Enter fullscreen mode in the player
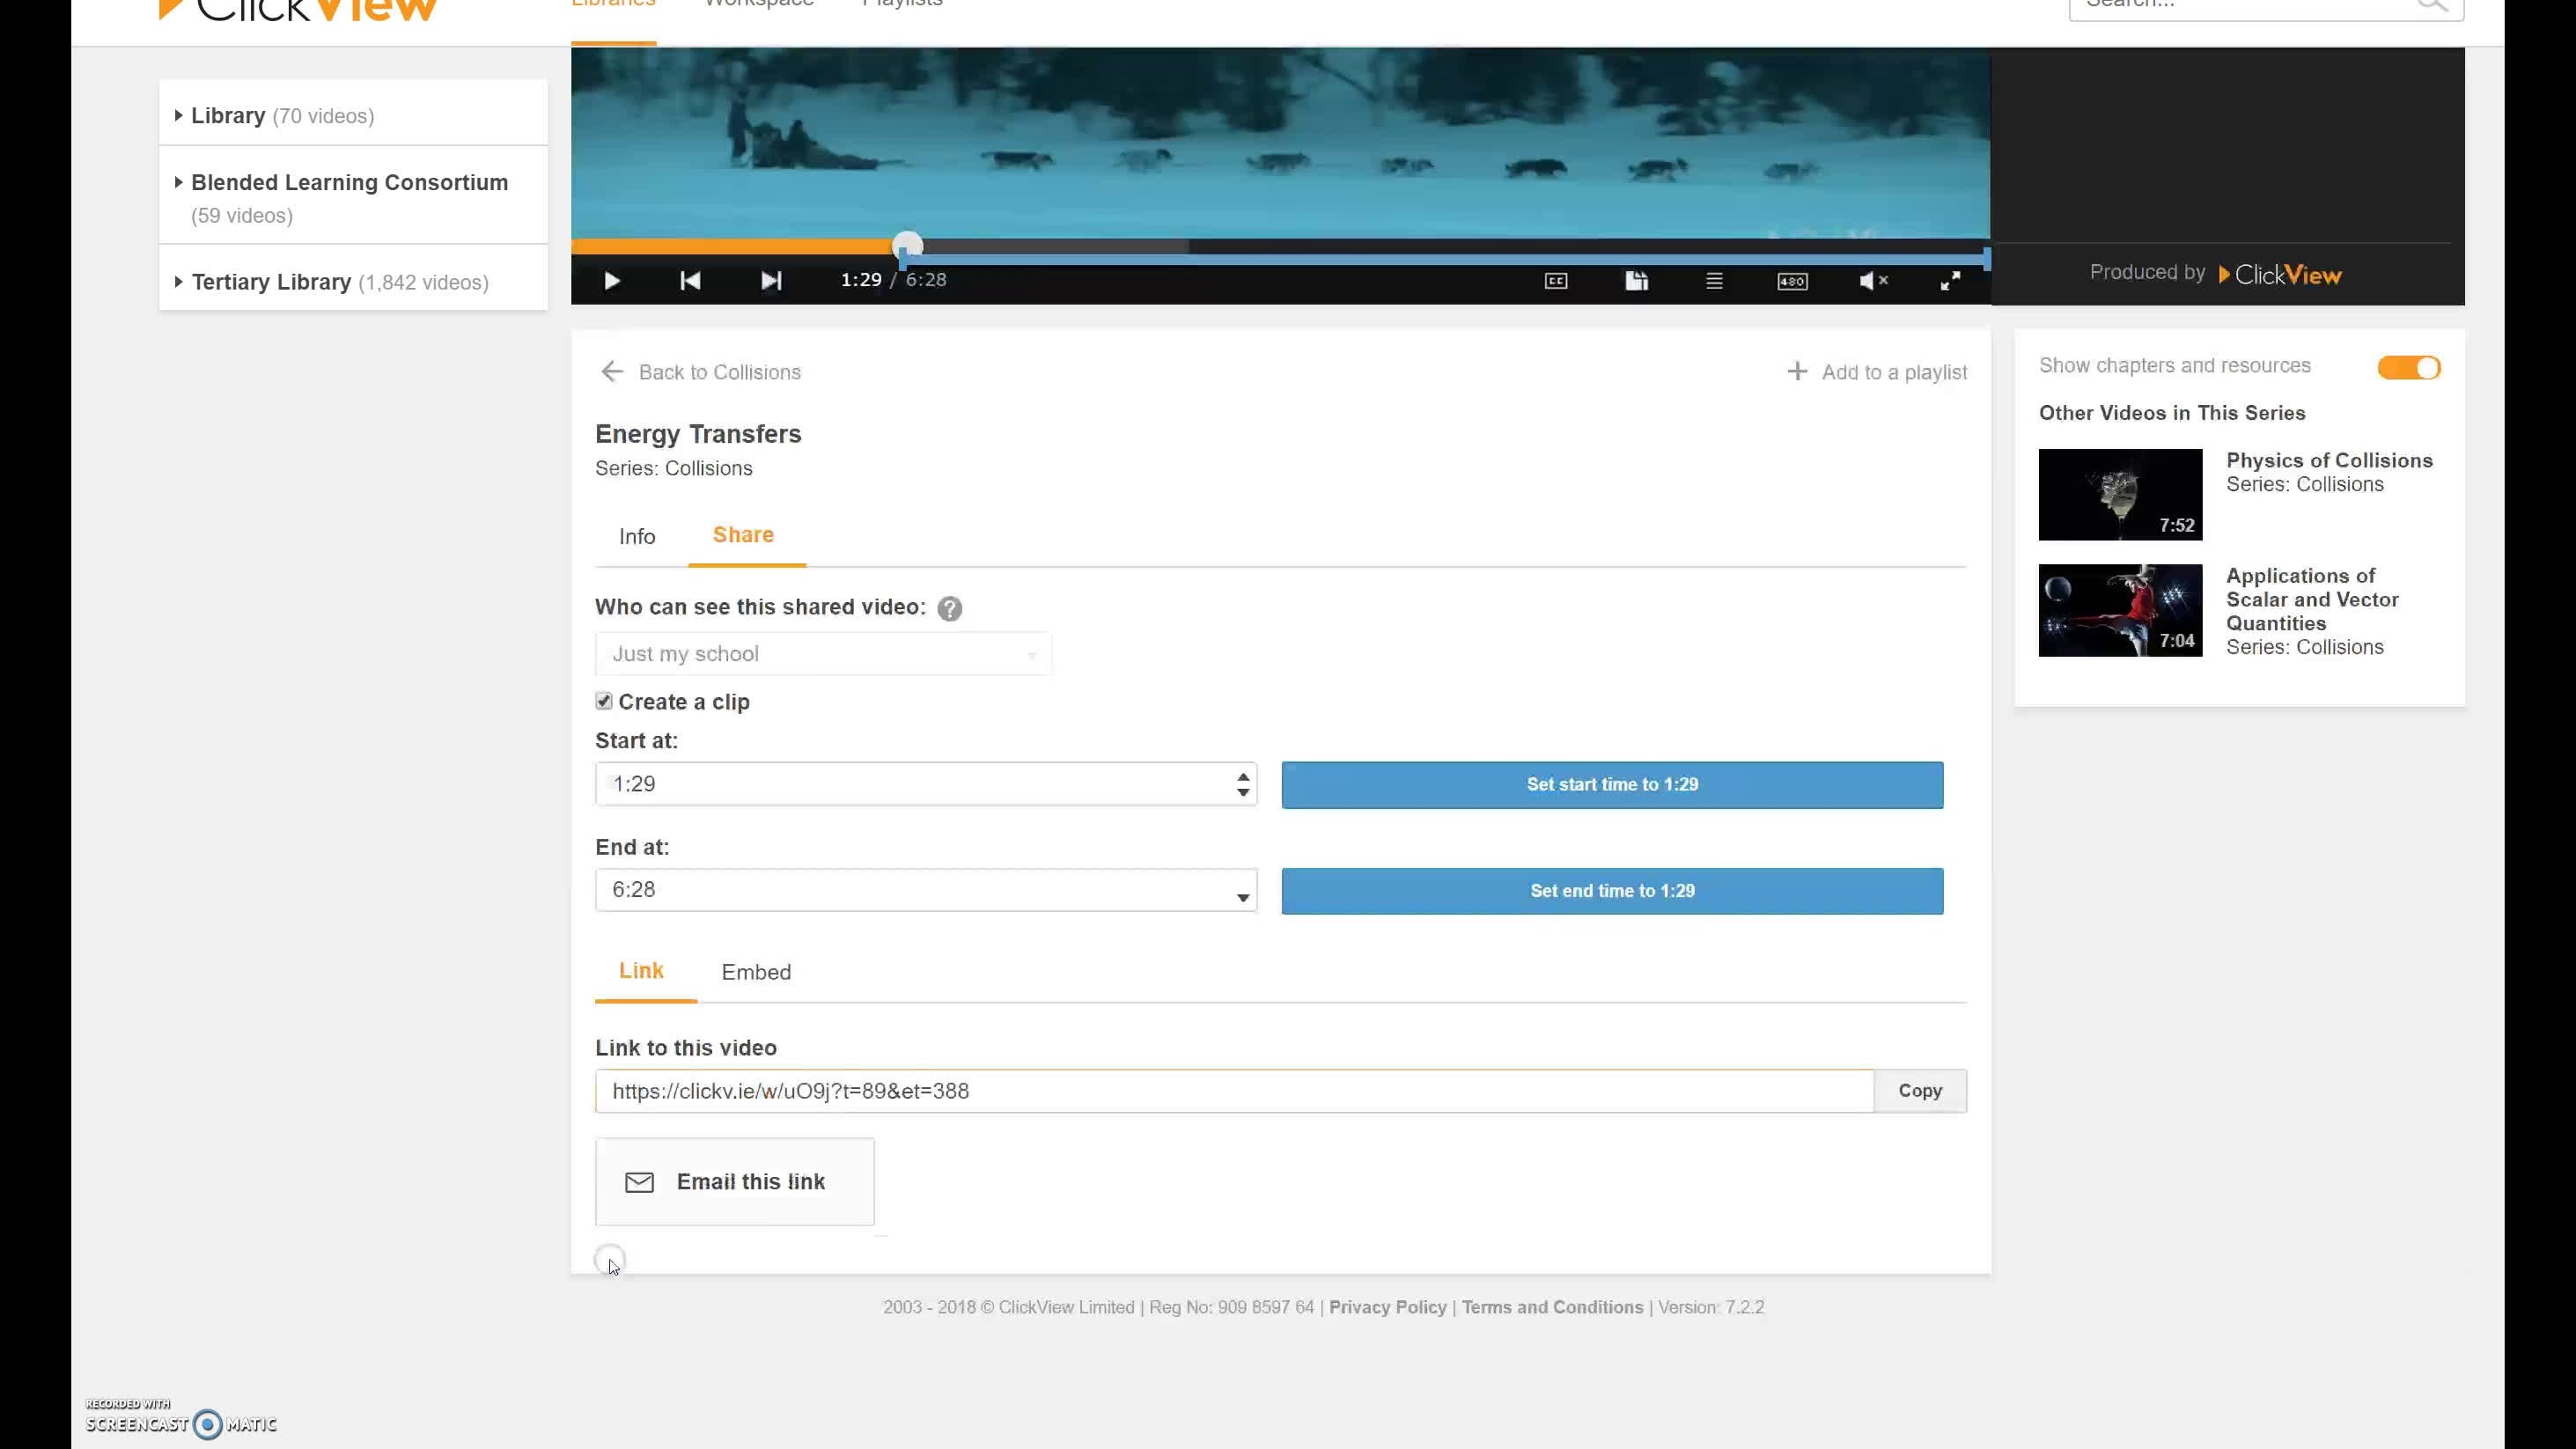Image resolution: width=2576 pixels, height=1449 pixels. [x=1950, y=281]
